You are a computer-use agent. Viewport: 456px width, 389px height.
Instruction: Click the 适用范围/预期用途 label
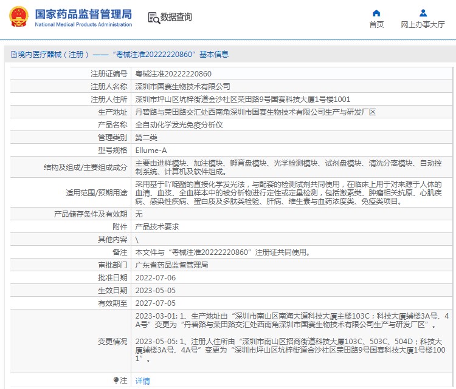coord(97,193)
